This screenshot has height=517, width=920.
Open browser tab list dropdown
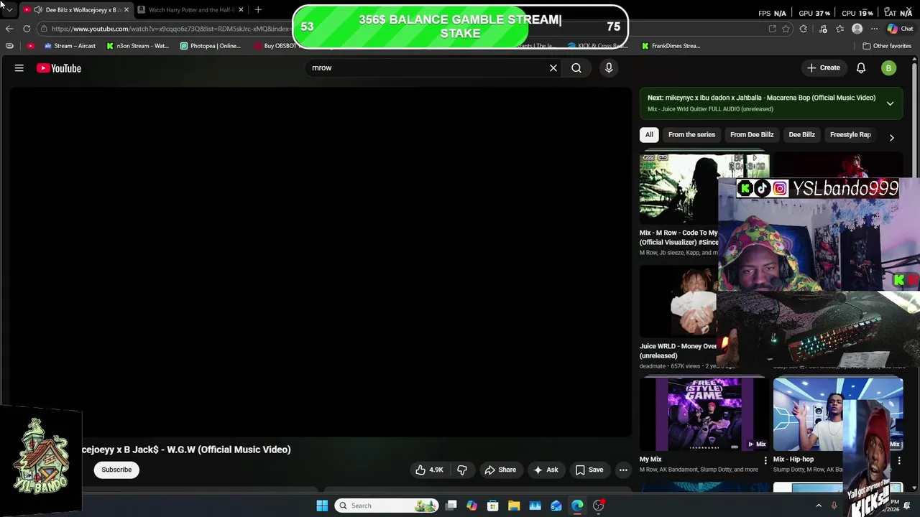(9, 9)
